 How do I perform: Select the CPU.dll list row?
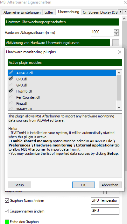(62, 79)
